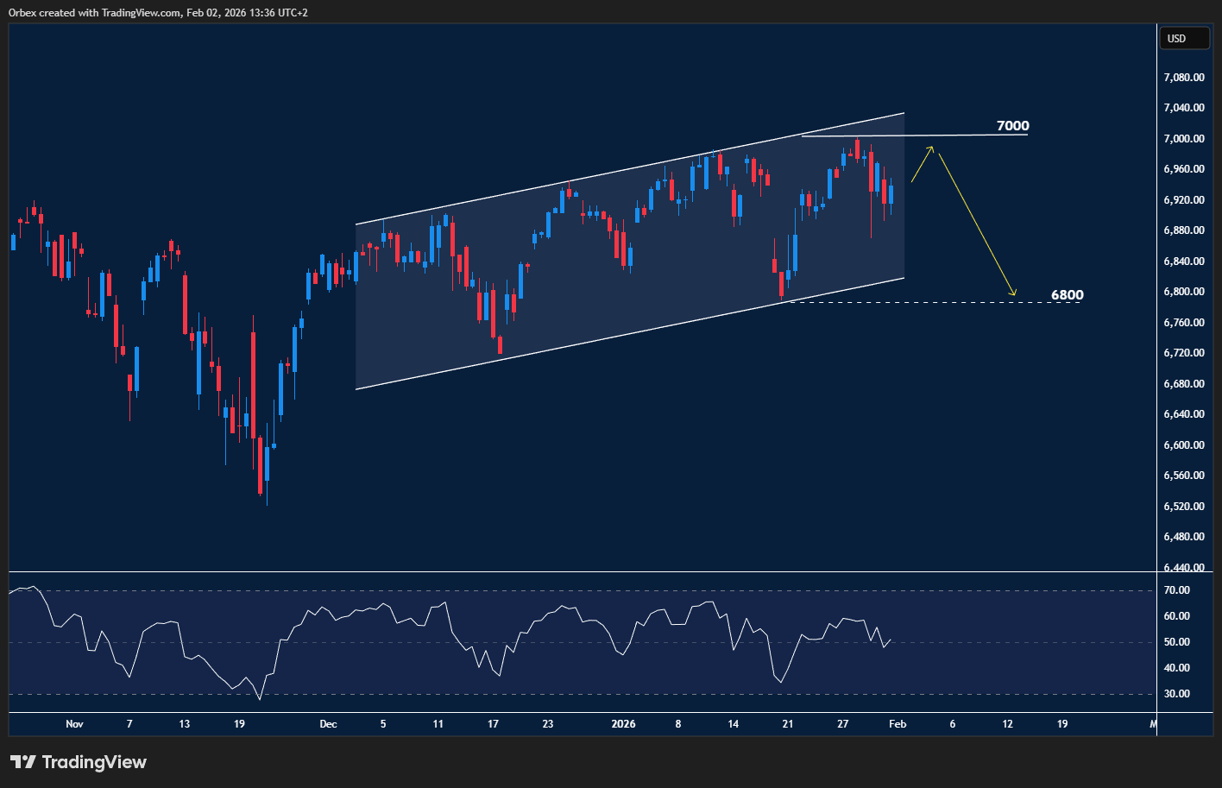Click the 2026 label on time axis
The image size is (1222, 788).
coord(623,724)
